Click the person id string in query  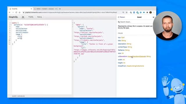pyautogui.click(x=34, y=25)
